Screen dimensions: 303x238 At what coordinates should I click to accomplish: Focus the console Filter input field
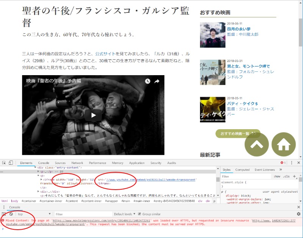tap(83, 214)
